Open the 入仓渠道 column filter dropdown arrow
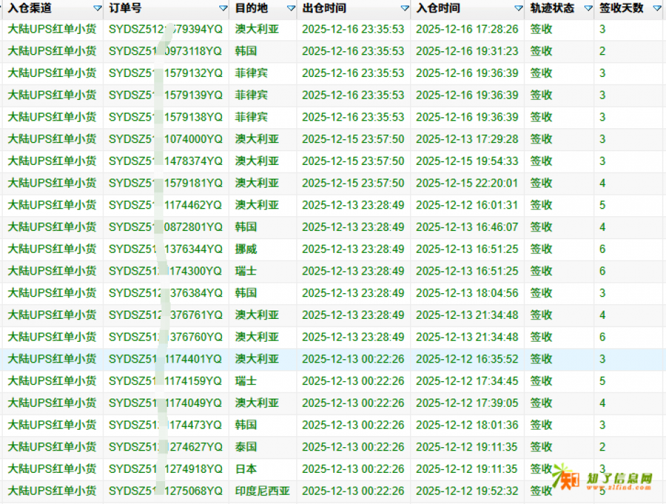 (97, 8)
